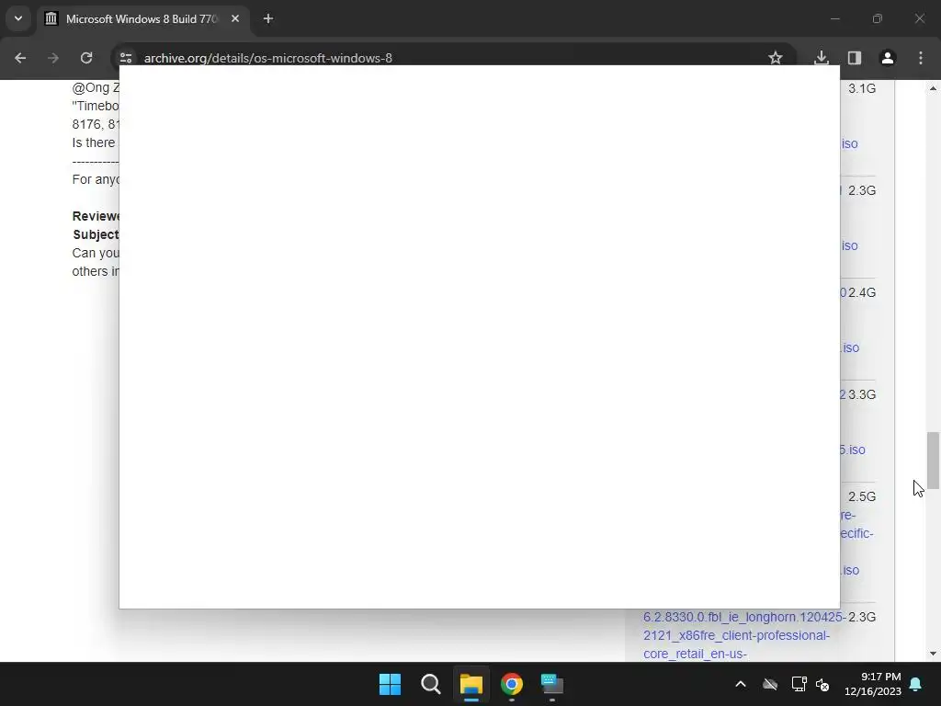Open Windows taskbar search
This screenshot has width=941, height=706.
430,684
